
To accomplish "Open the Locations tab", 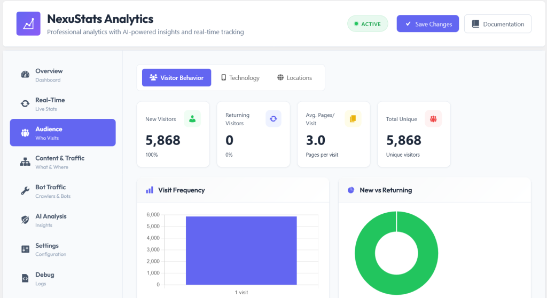I will point(294,78).
